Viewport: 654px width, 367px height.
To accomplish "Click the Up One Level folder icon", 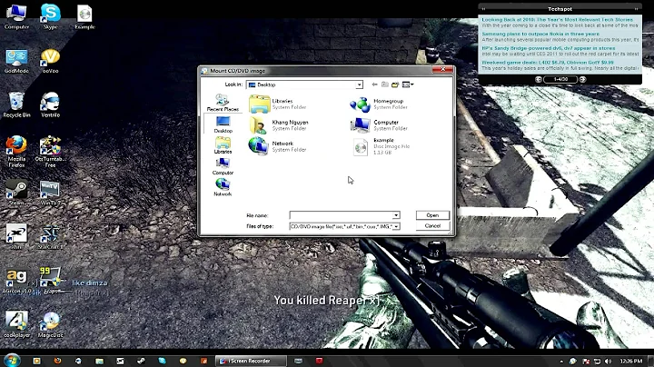I will click(x=385, y=84).
